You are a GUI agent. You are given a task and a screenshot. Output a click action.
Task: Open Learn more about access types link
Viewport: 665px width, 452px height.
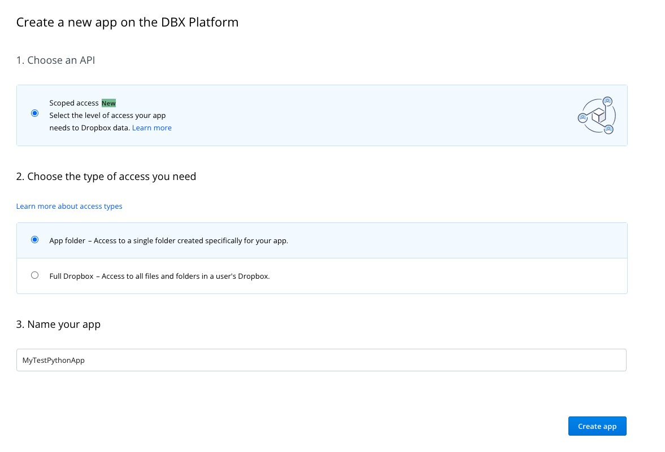(x=69, y=207)
